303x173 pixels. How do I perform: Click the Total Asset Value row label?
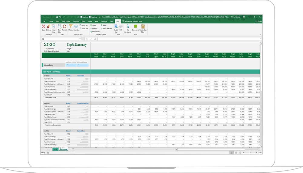51,97
